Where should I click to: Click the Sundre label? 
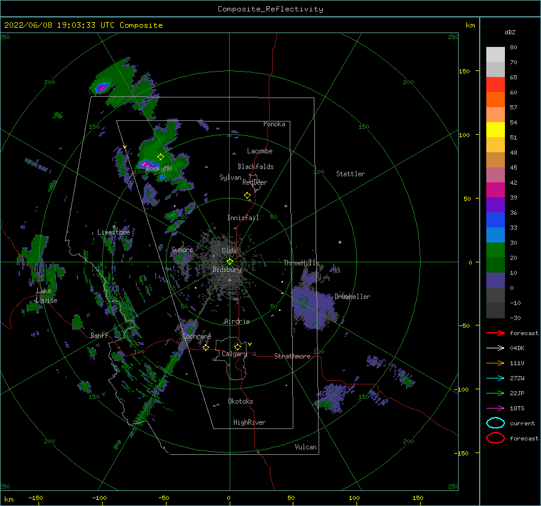point(182,249)
